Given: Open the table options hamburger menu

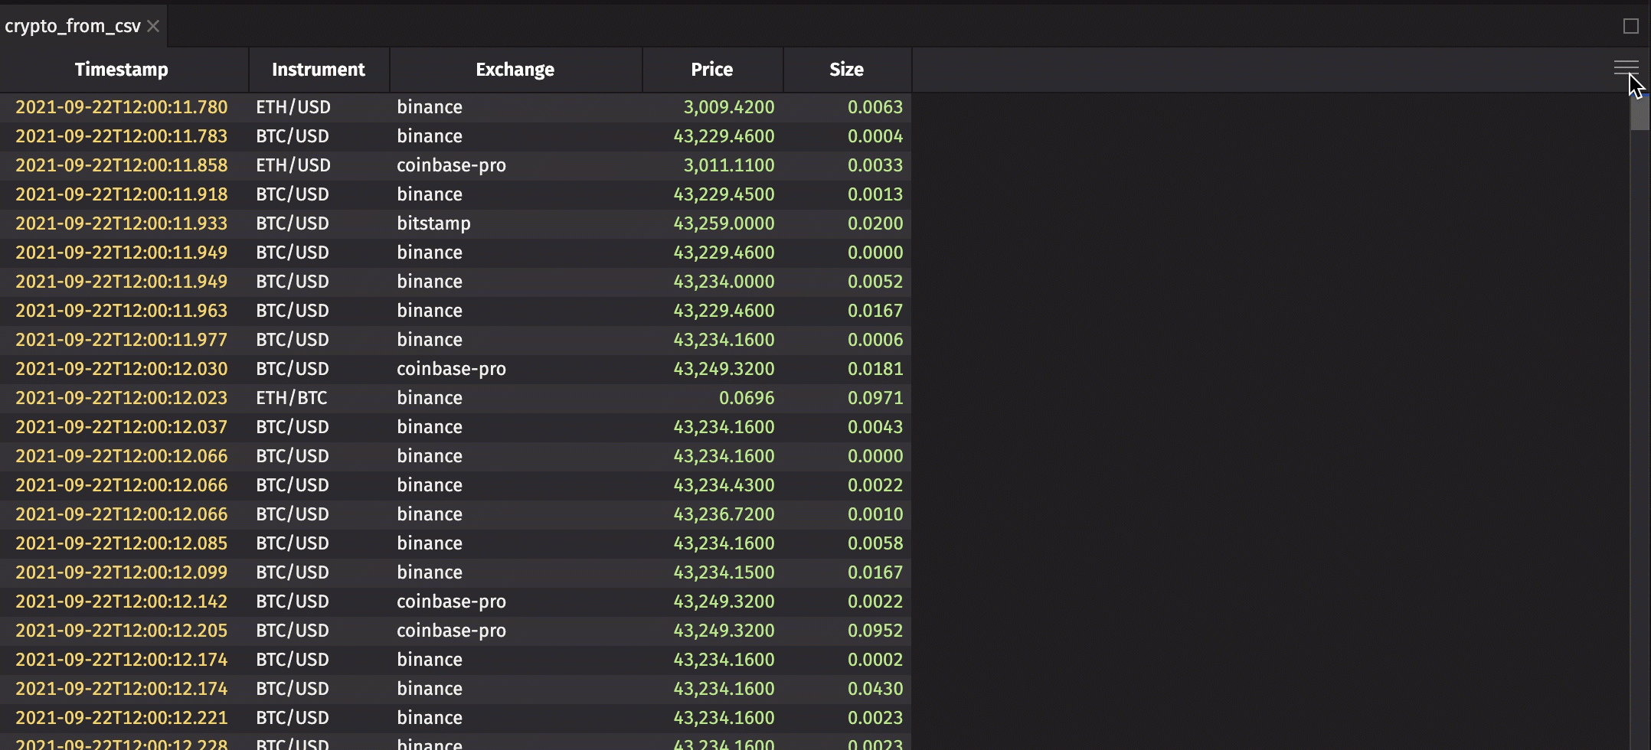Looking at the screenshot, I should coord(1625,68).
